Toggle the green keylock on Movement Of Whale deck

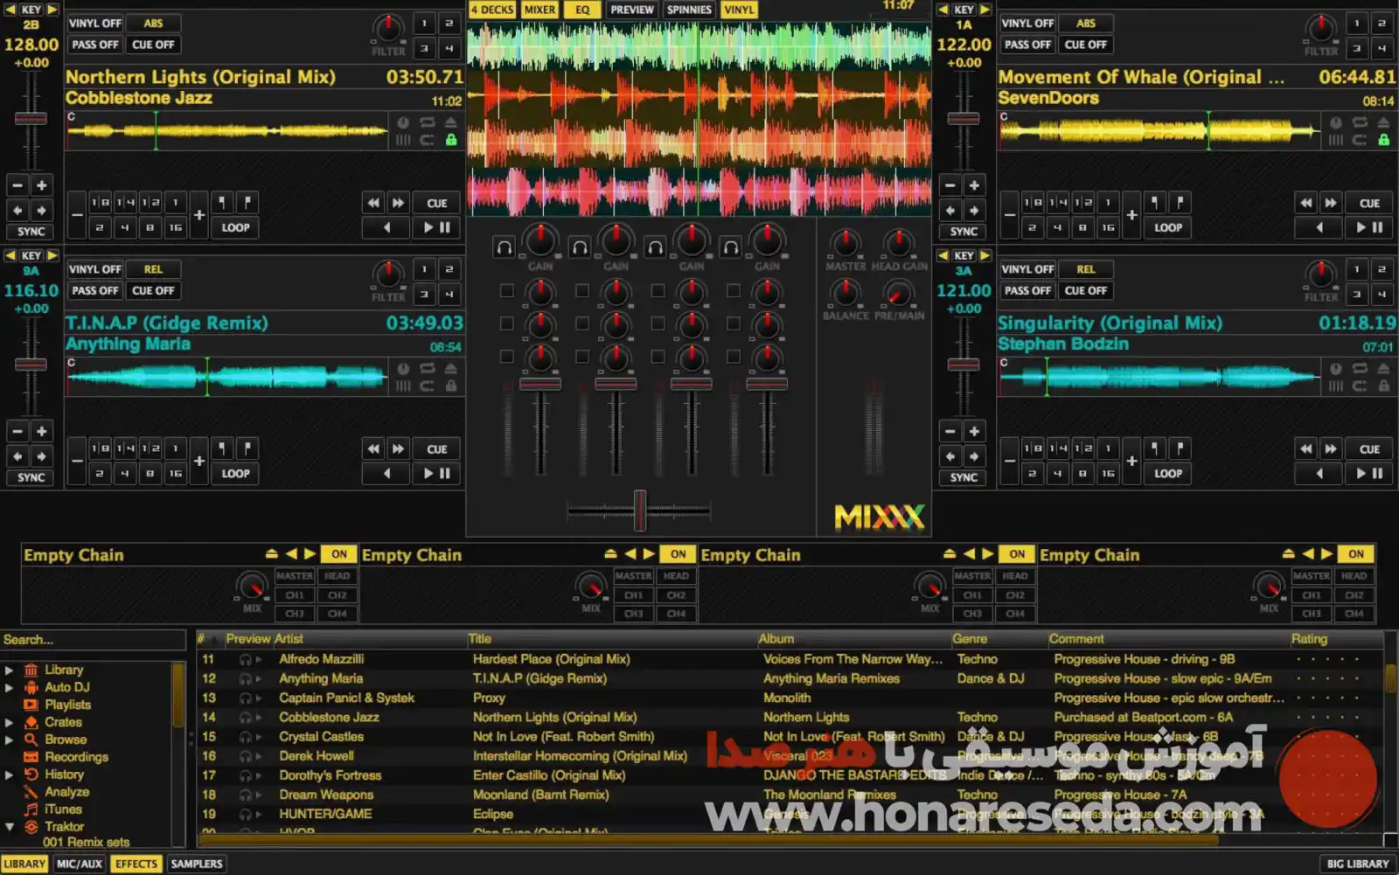[x=1383, y=140]
